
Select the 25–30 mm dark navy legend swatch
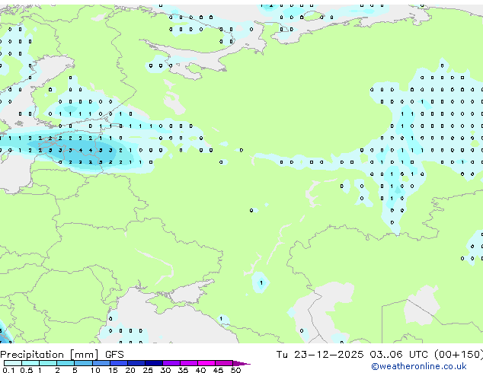click(x=154, y=363)
